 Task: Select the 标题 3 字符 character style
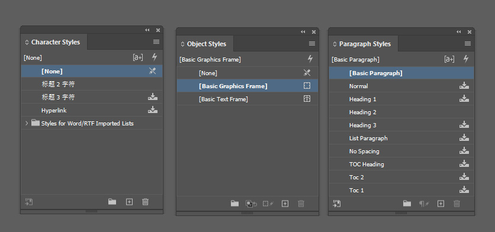tap(92, 97)
